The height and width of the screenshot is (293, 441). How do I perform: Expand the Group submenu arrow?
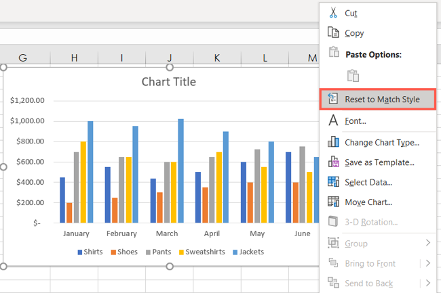pos(427,243)
